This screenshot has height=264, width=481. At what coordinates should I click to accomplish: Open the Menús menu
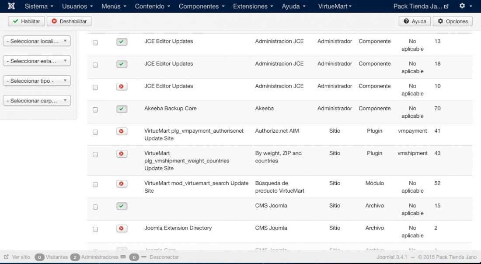[114, 6]
